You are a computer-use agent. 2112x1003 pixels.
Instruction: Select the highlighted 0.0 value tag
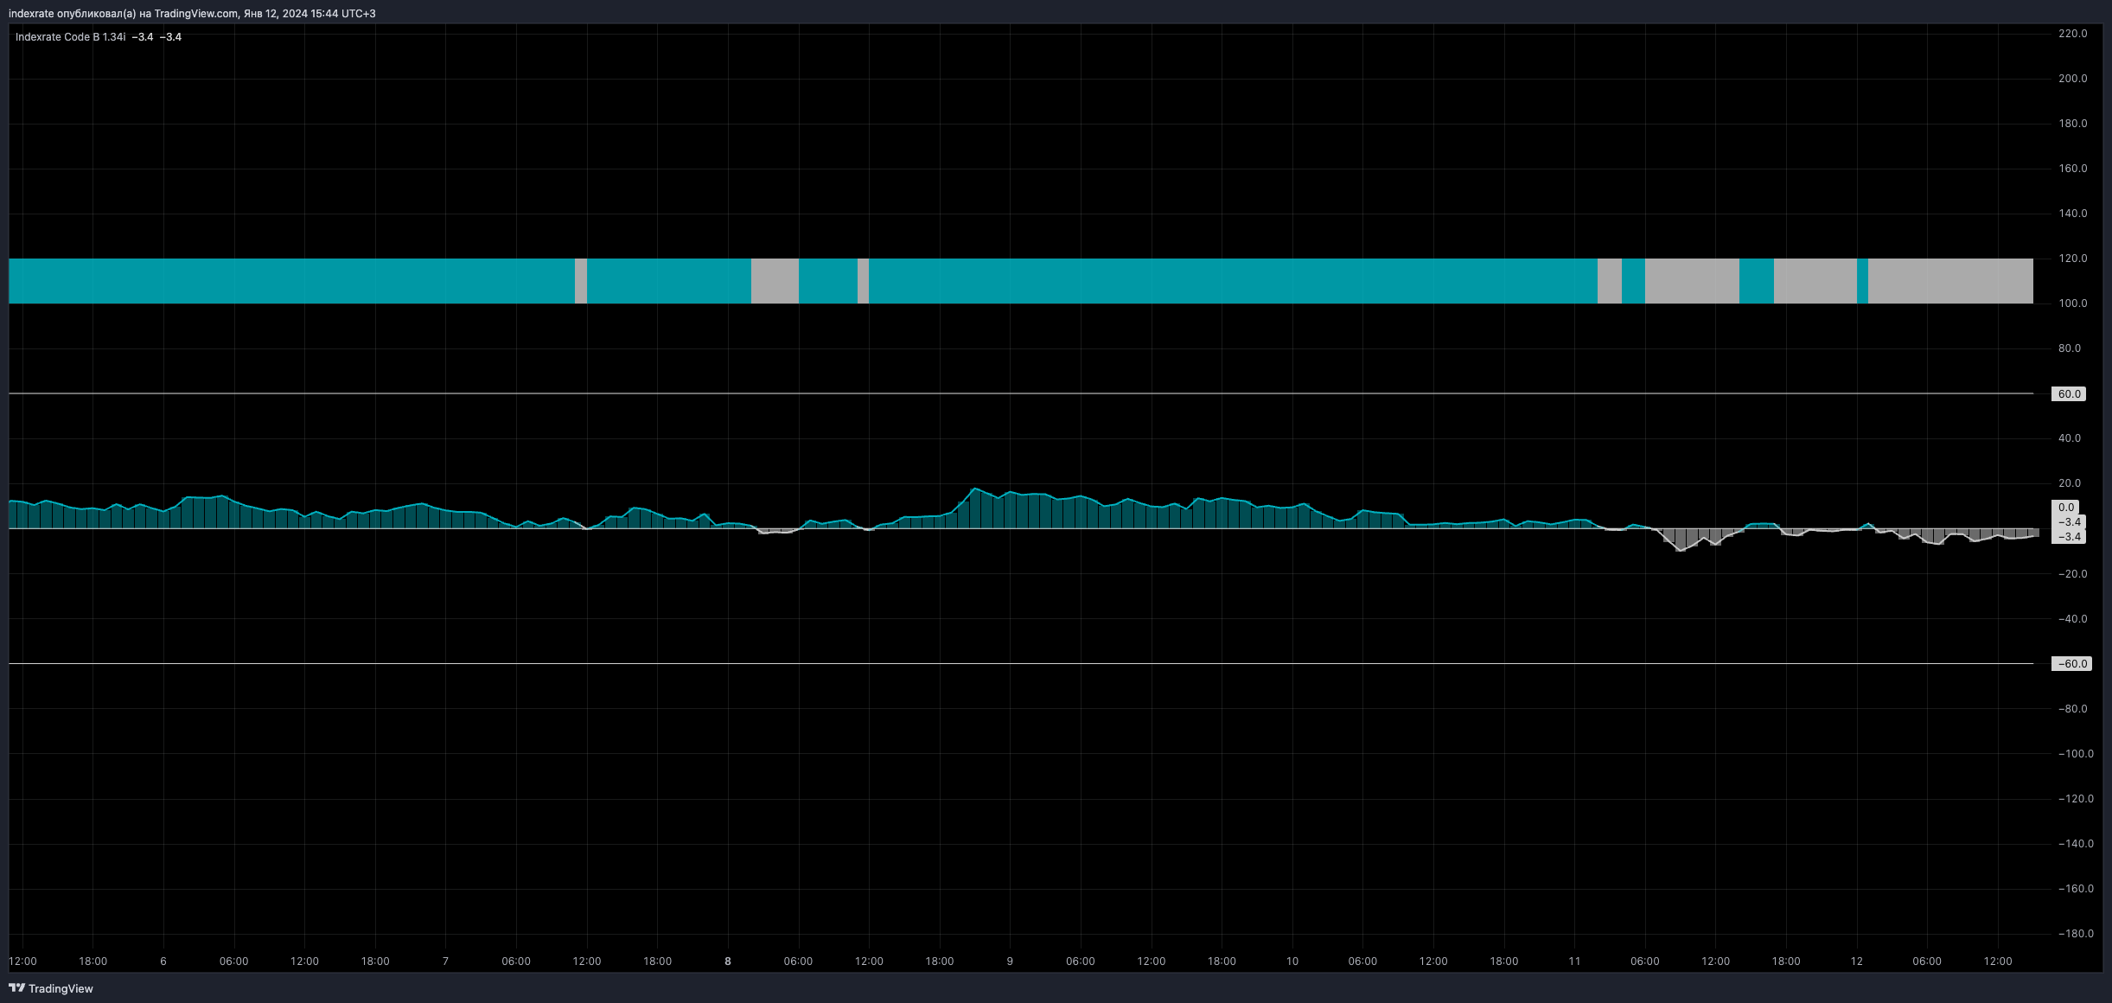(2065, 508)
